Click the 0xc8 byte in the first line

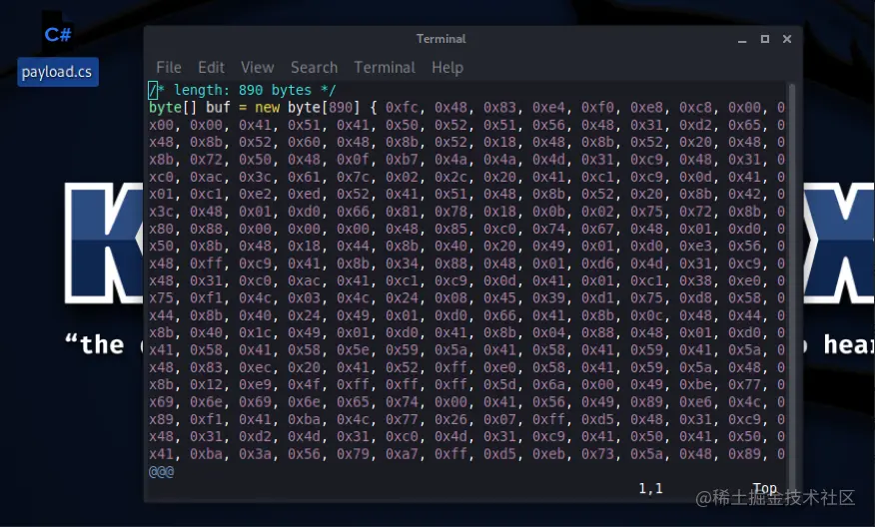[x=696, y=107]
